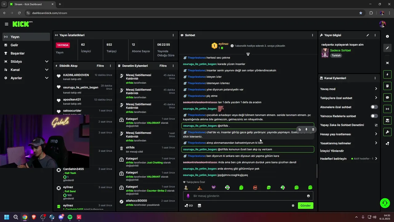
Task: Open the hamburger menu beside Kick logo
Action: [x=6, y=24]
